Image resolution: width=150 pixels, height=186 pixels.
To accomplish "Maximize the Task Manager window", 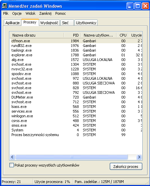I will 138,6.
